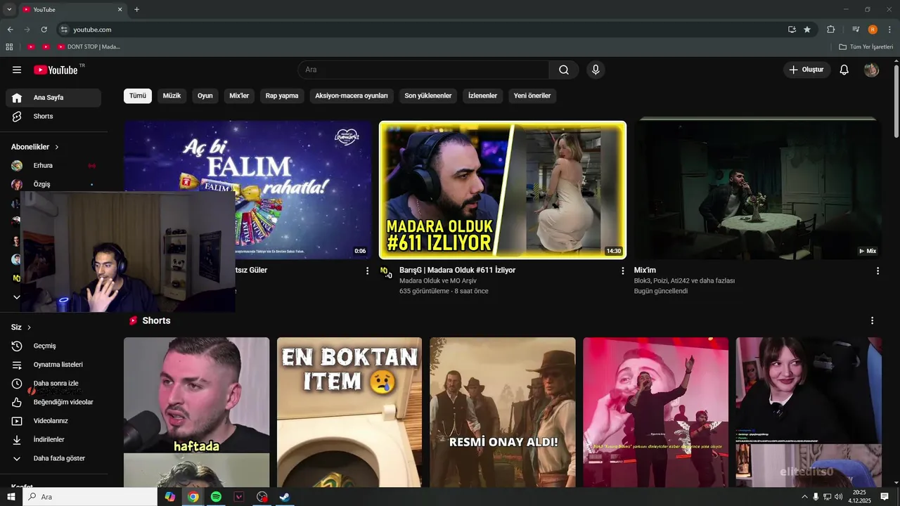Expand more subscriptions with chevron
Screen dimensions: 900x506
click(17, 297)
